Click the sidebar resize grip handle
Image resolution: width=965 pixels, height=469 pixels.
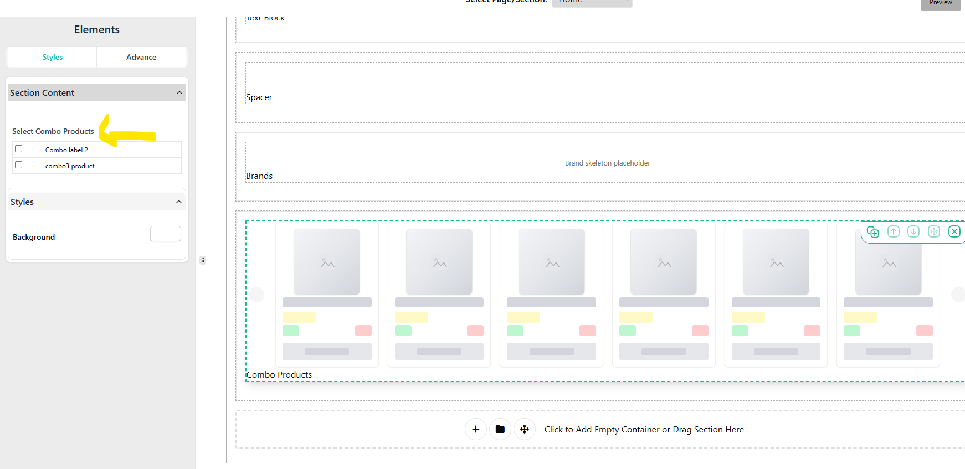coord(203,260)
